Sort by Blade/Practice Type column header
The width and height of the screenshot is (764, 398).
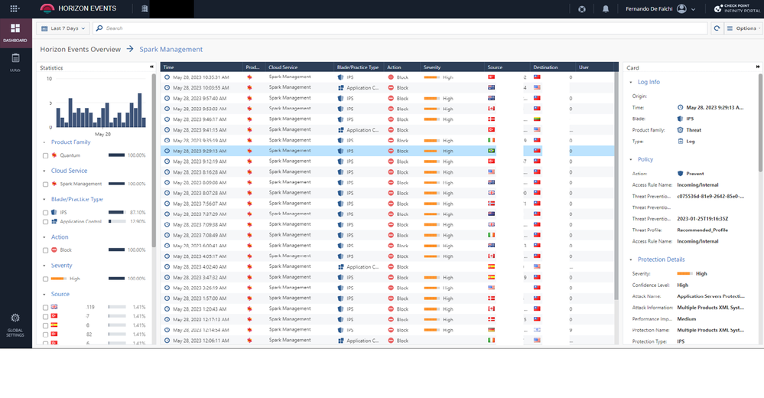click(359, 67)
